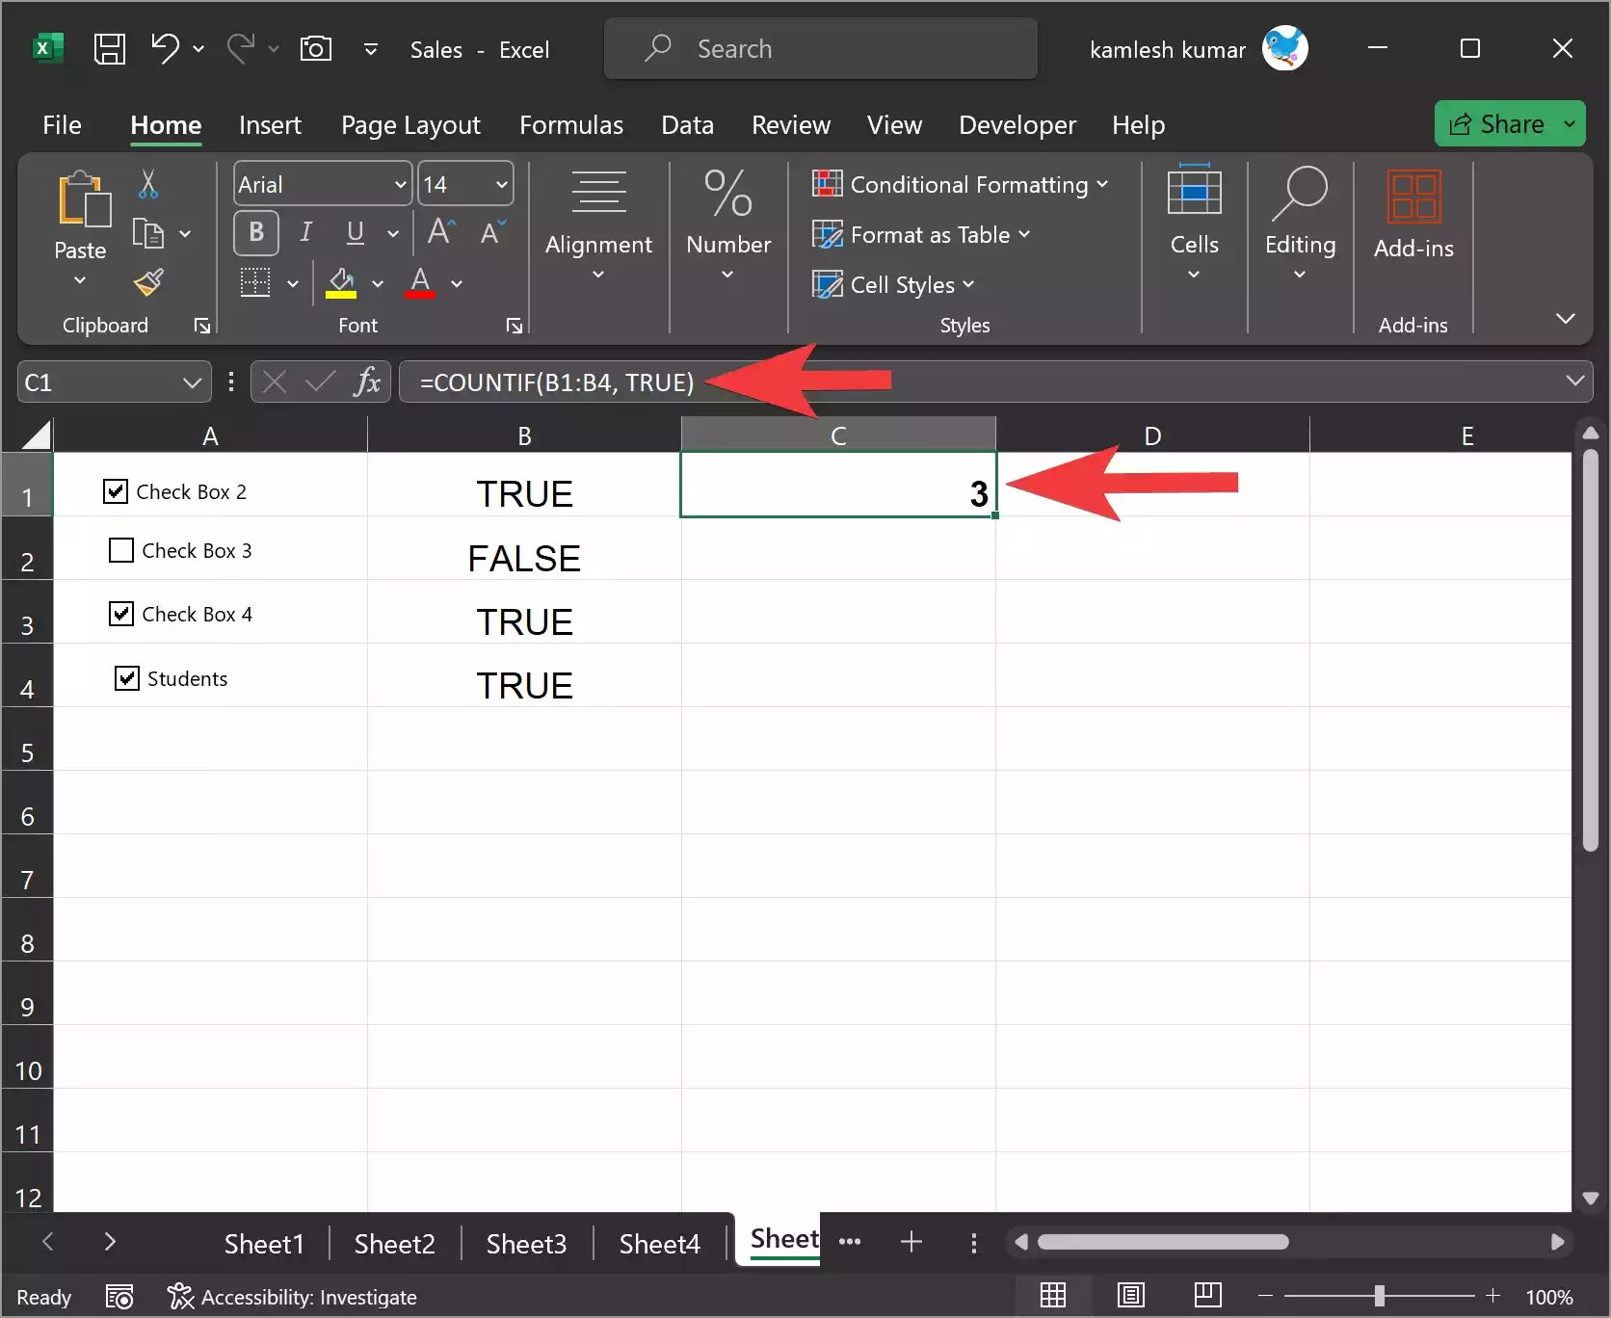Cut the selection with the scissors icon

[149, 183]
